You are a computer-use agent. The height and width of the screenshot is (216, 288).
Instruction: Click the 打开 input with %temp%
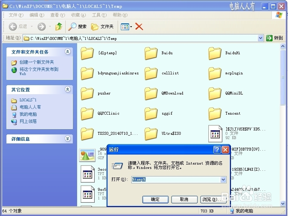pyautogui.click(x=176, y=180)
